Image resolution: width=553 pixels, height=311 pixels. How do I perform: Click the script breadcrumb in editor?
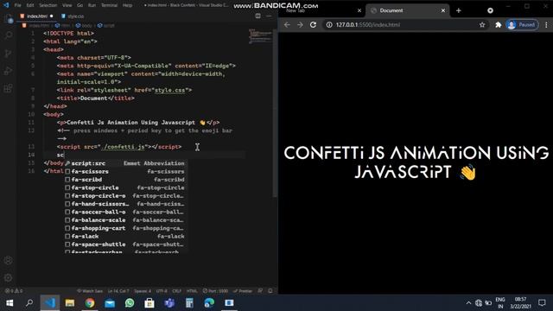pyautogui.click(x=106, y=25)
